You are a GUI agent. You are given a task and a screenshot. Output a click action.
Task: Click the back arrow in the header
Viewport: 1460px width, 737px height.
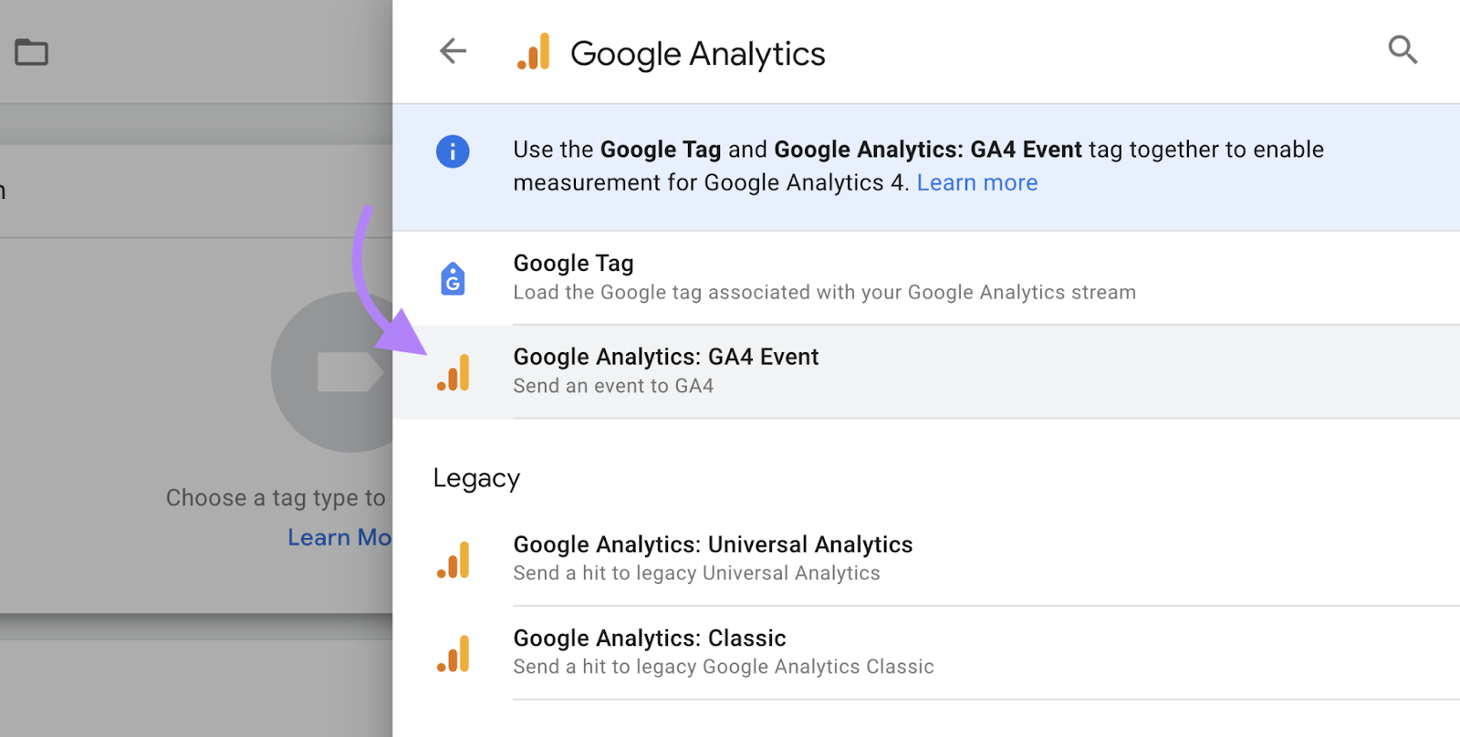point(454,51)
